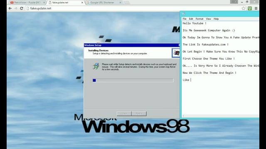Screen dimensions: 266x149
Task: Click the 'Hello Youtube !' line in Notepad
Action: (x=195, y=23)
